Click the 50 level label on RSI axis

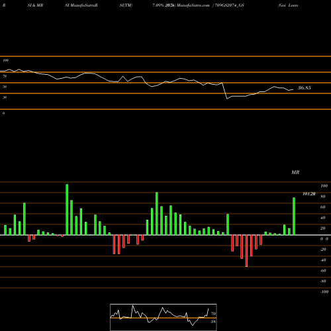coord(5,87)
